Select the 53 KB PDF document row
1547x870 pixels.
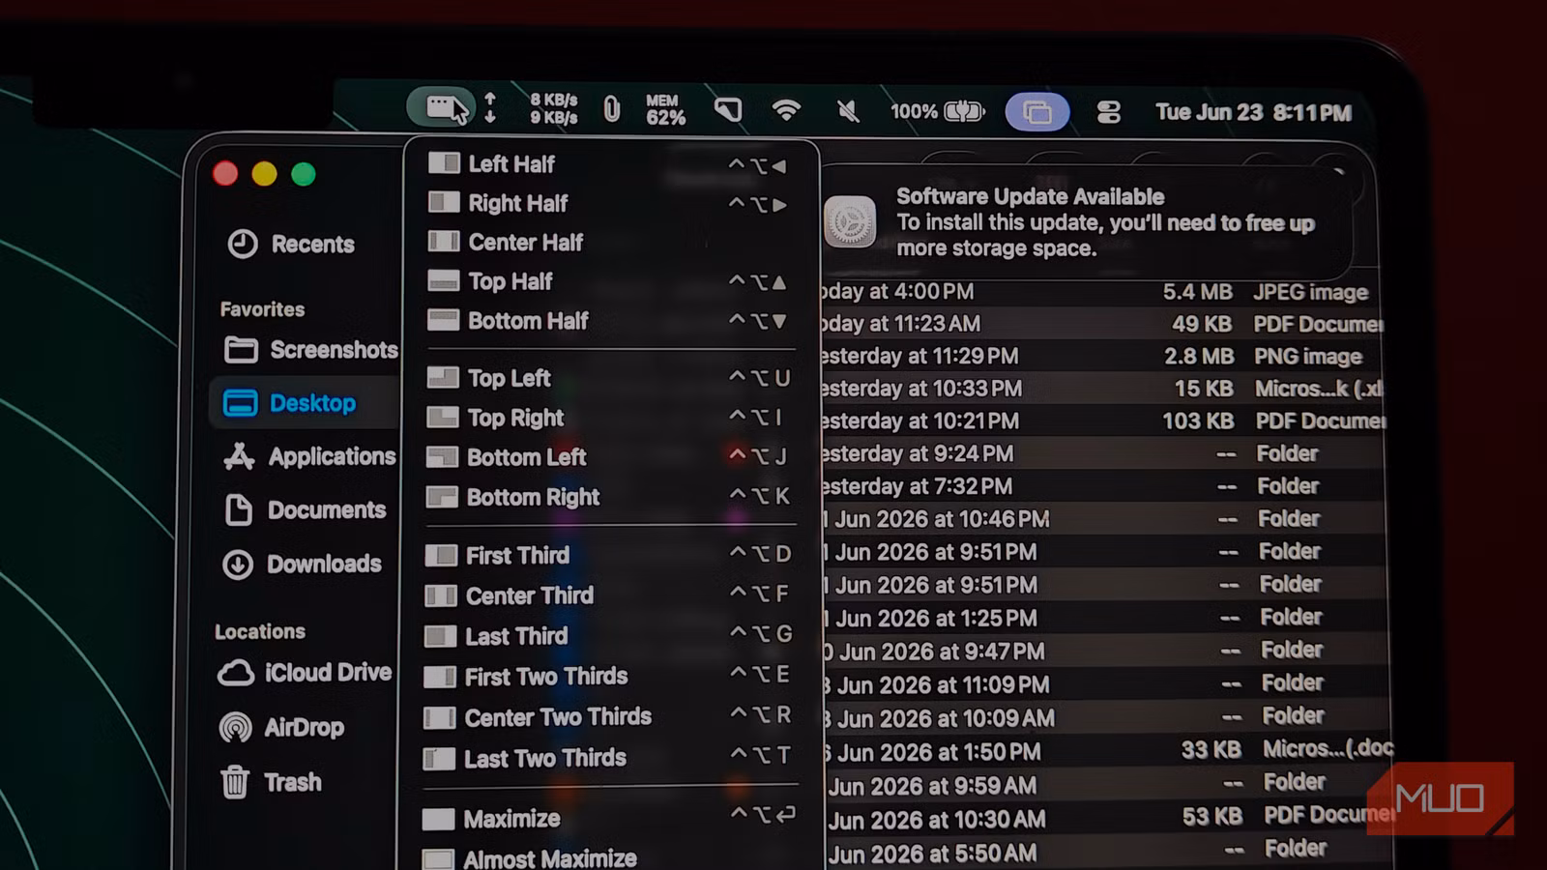1109,819
